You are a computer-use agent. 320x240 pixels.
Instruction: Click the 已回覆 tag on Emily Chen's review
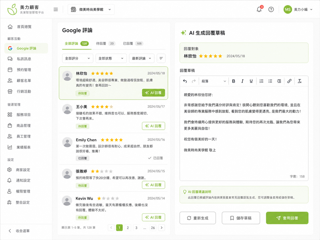[x=82, y=158]
